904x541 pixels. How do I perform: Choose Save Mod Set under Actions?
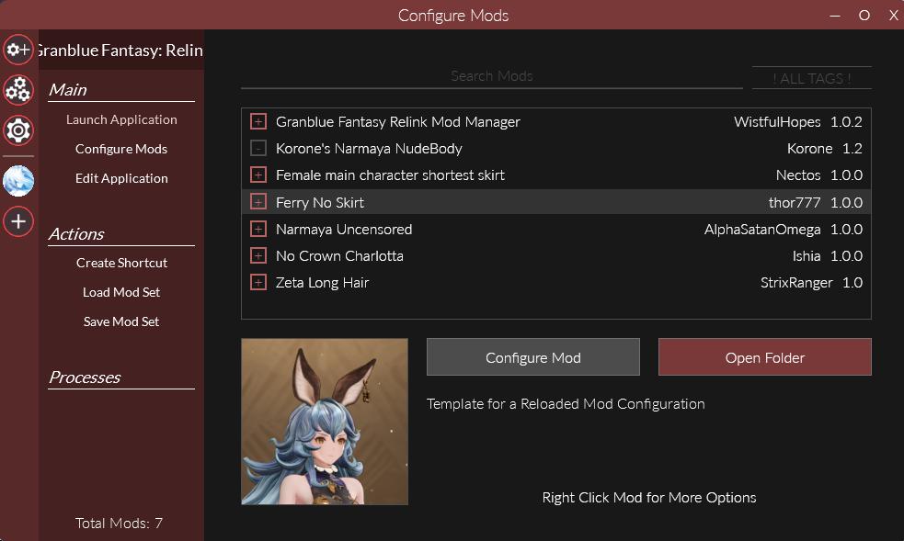[121, 321]
